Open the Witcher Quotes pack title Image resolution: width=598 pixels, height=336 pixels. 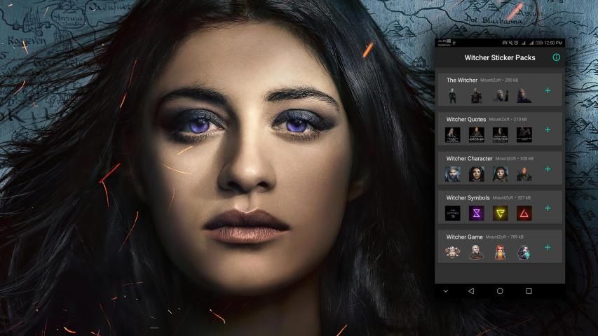pos(466,120)
